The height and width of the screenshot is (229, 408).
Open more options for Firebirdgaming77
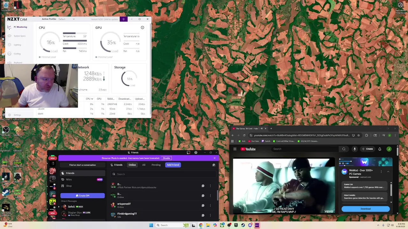[210, 215]
